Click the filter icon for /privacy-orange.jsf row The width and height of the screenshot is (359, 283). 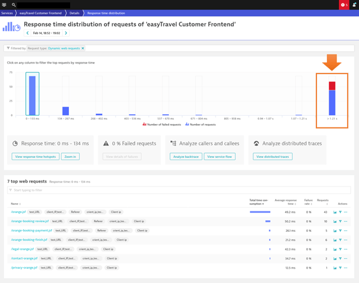coord(340,268)
